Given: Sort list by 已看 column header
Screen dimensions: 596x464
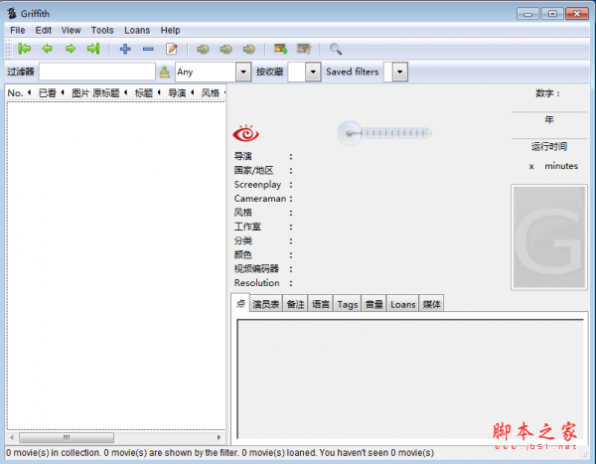Looking at the screenshot, I should [52, 92].
